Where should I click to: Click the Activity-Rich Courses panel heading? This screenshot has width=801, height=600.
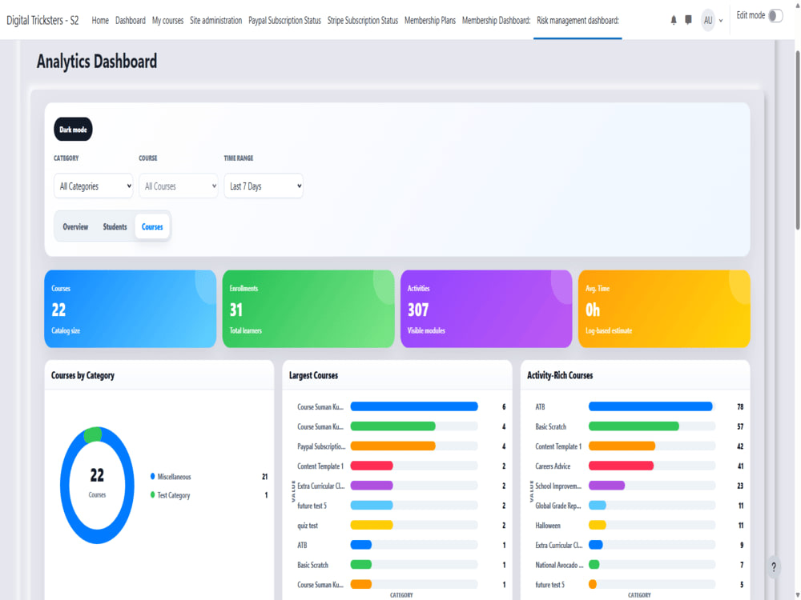tap(560, 375)
